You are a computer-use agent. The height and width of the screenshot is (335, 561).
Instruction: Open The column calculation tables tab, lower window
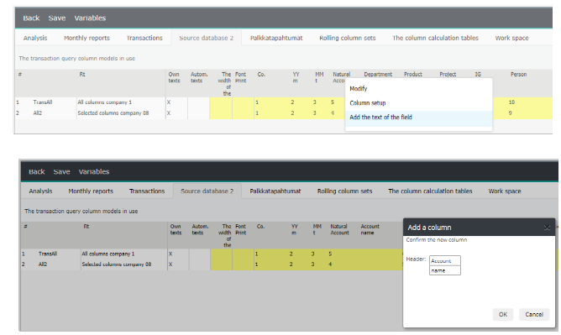pyautogui.click(x=430, y=191)
